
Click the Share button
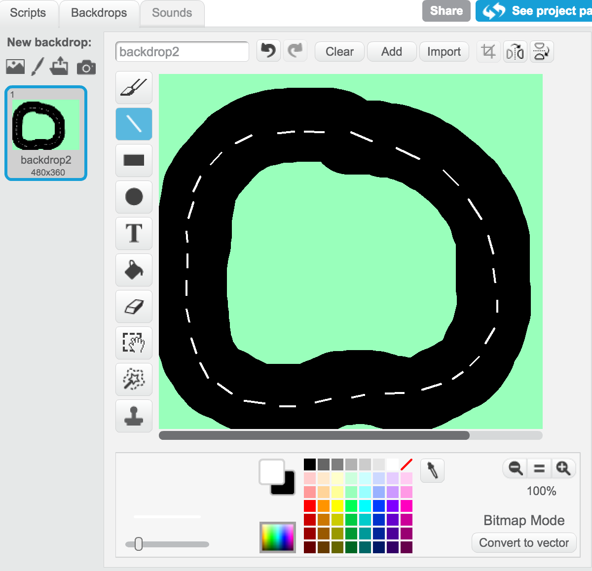(446, 11)
